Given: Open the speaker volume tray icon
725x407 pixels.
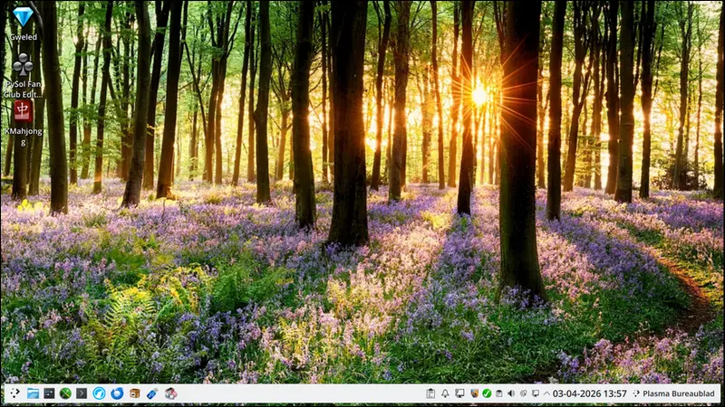Looking at the screenshot, I should (x=511, y=393).
